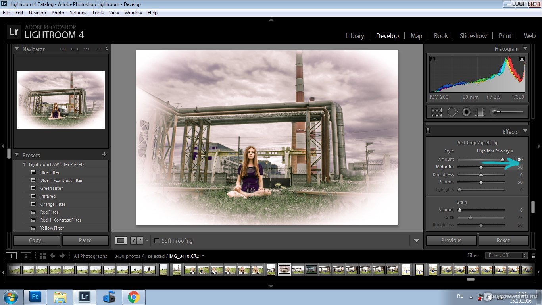Click the second window display button 2
This screenshot has width=542, height=305.
[26, 256]
